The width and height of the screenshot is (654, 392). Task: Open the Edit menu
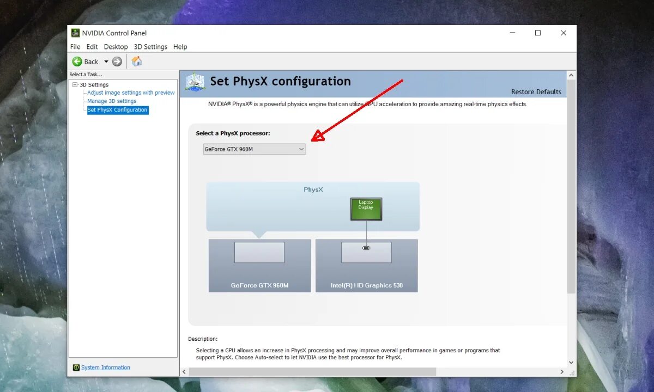coord(92,47)
